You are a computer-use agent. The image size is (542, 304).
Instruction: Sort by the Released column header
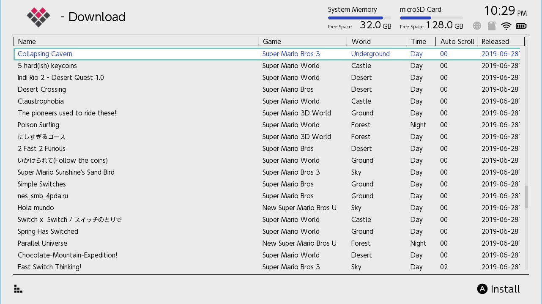(x=501, y=41)
